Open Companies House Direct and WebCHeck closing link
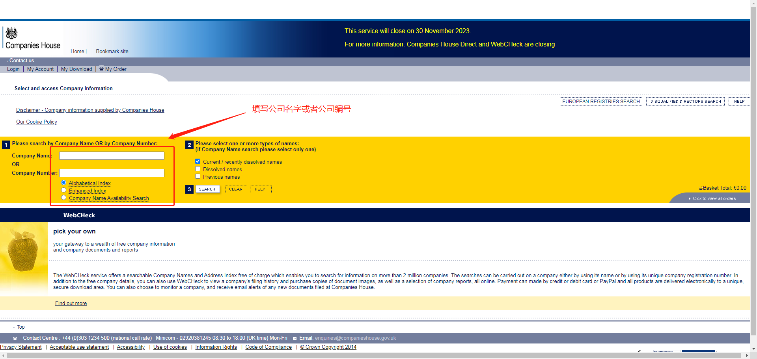The height and width of the screenshot is (359, 757). (481, 44)
